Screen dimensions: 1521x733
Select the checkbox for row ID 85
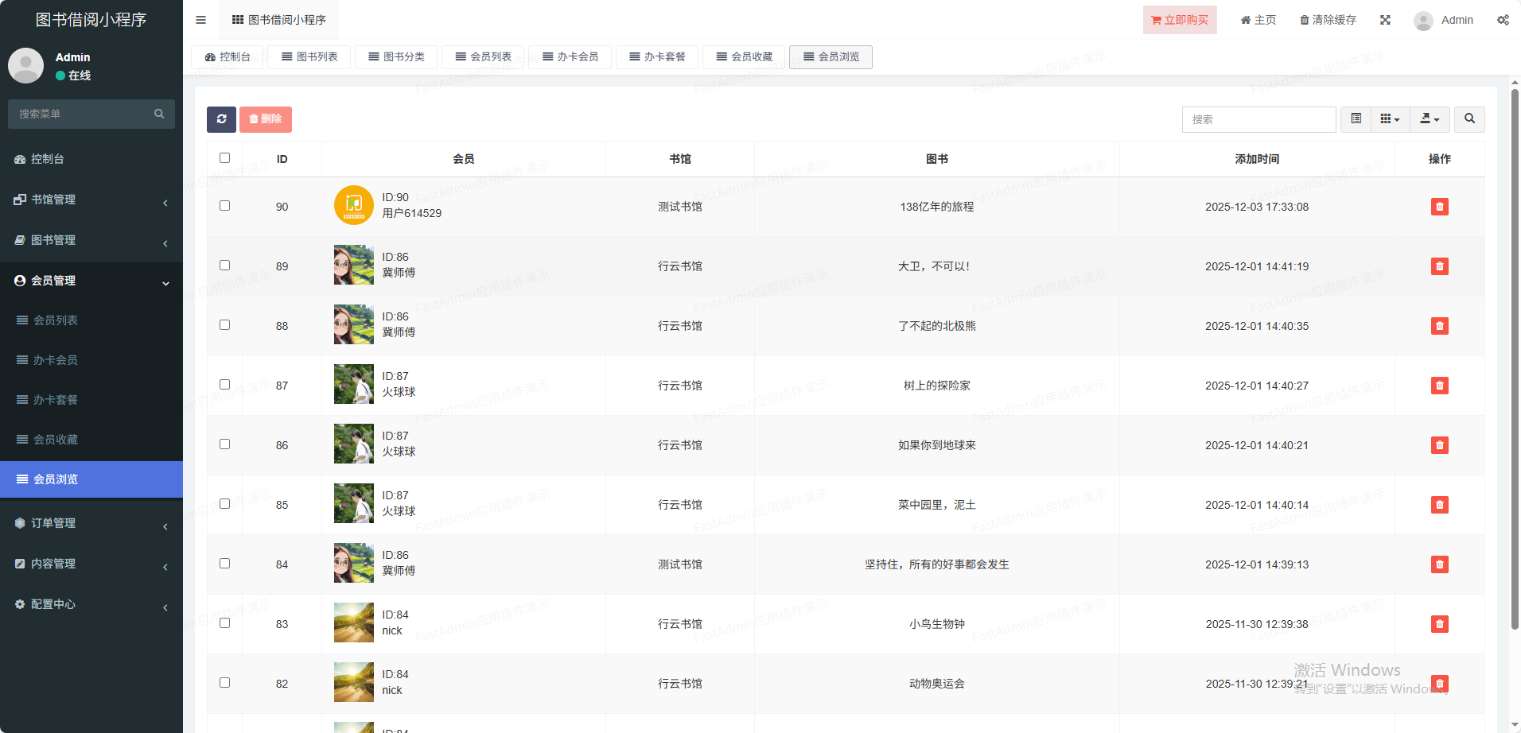pyautogui.click(x=225, y=504)
